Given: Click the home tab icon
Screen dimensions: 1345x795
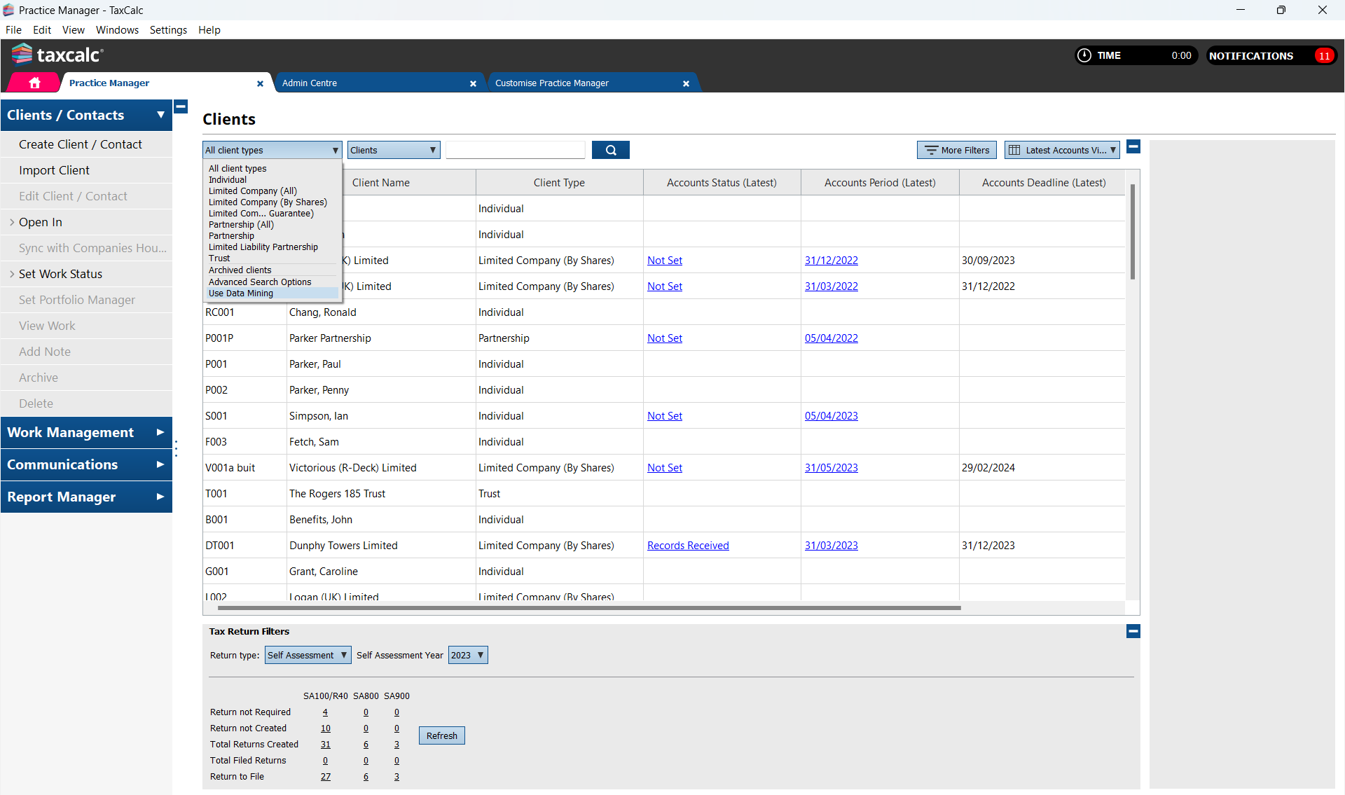Looking at the screenshot, I should 34,83.
